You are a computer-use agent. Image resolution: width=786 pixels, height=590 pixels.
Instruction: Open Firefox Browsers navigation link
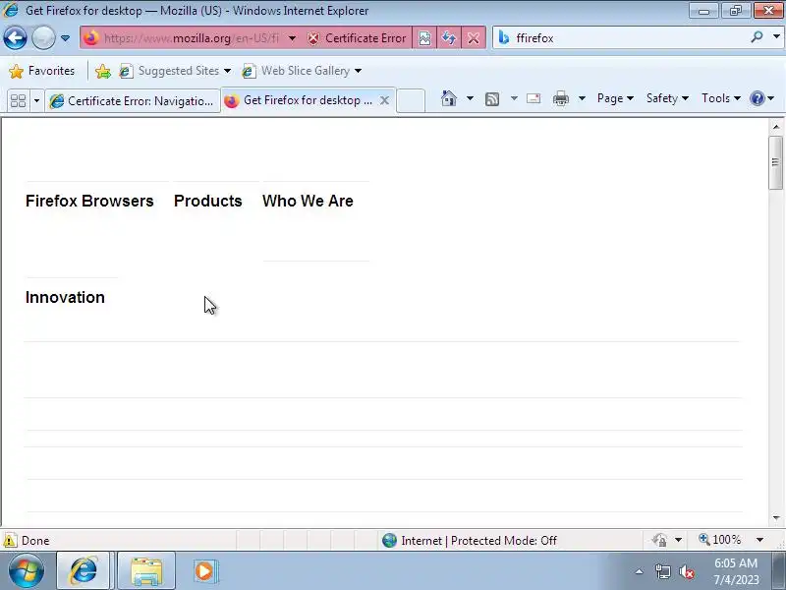coord(89,201)
